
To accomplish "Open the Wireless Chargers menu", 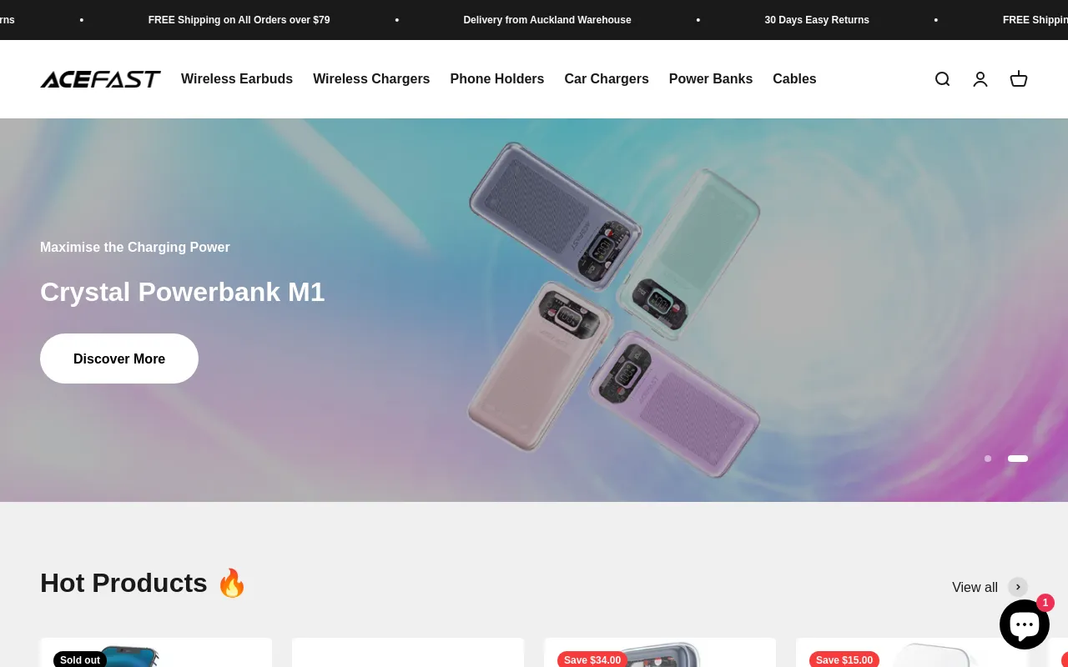I will click(371, 79).
